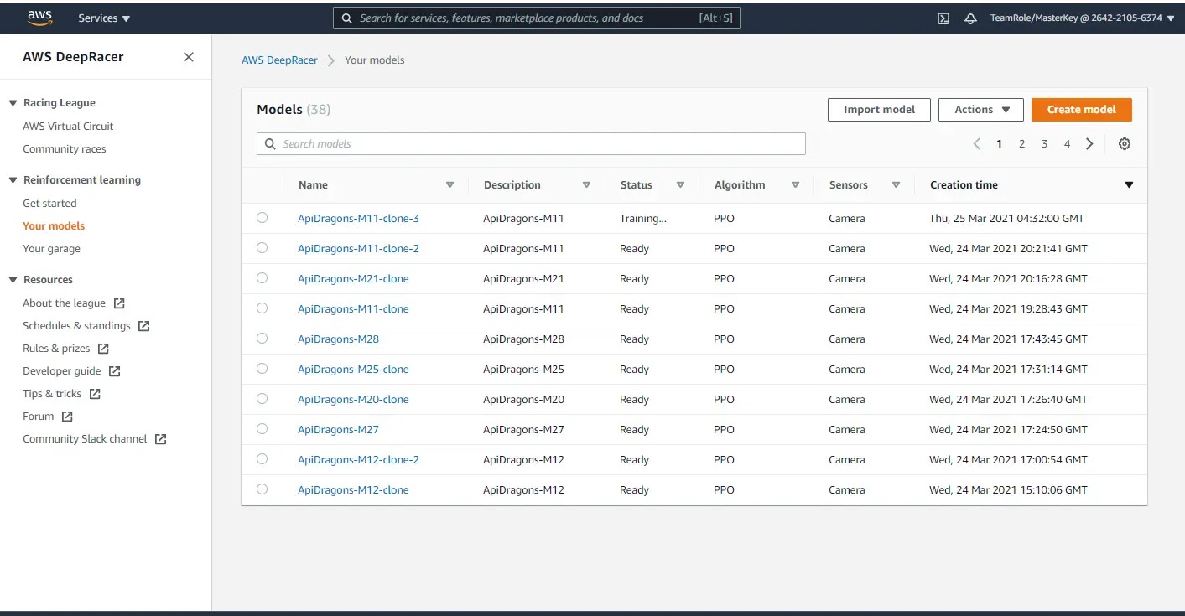Click the top AWS search input field
This screenshot has height=616, width=1185.
537,18
